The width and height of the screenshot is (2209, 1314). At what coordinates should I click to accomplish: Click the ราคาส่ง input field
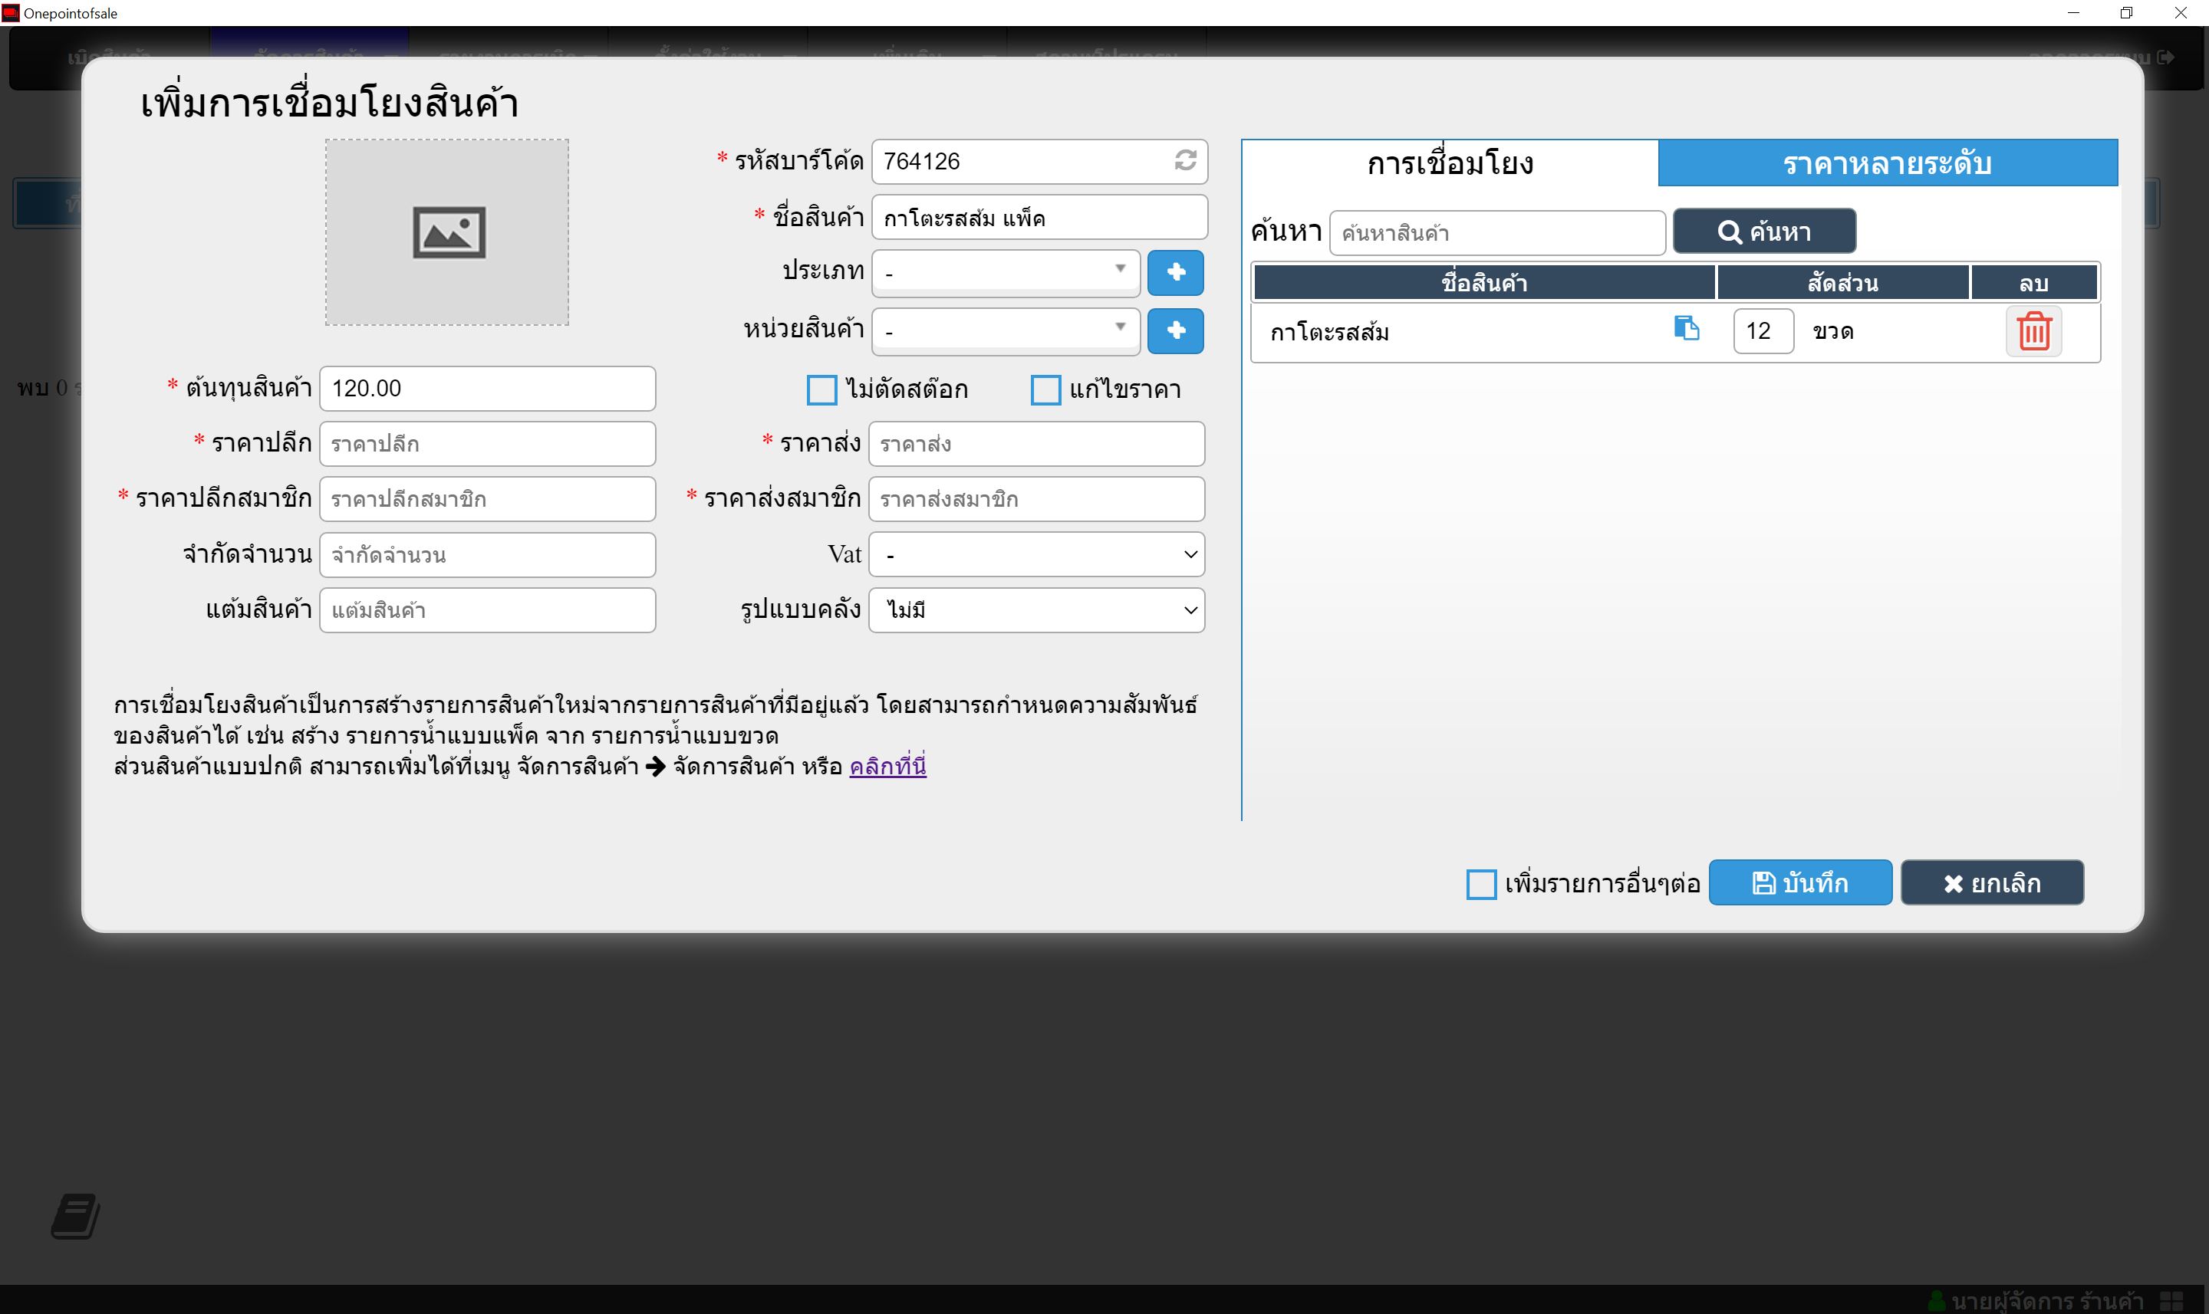[x=1036, y=444]
